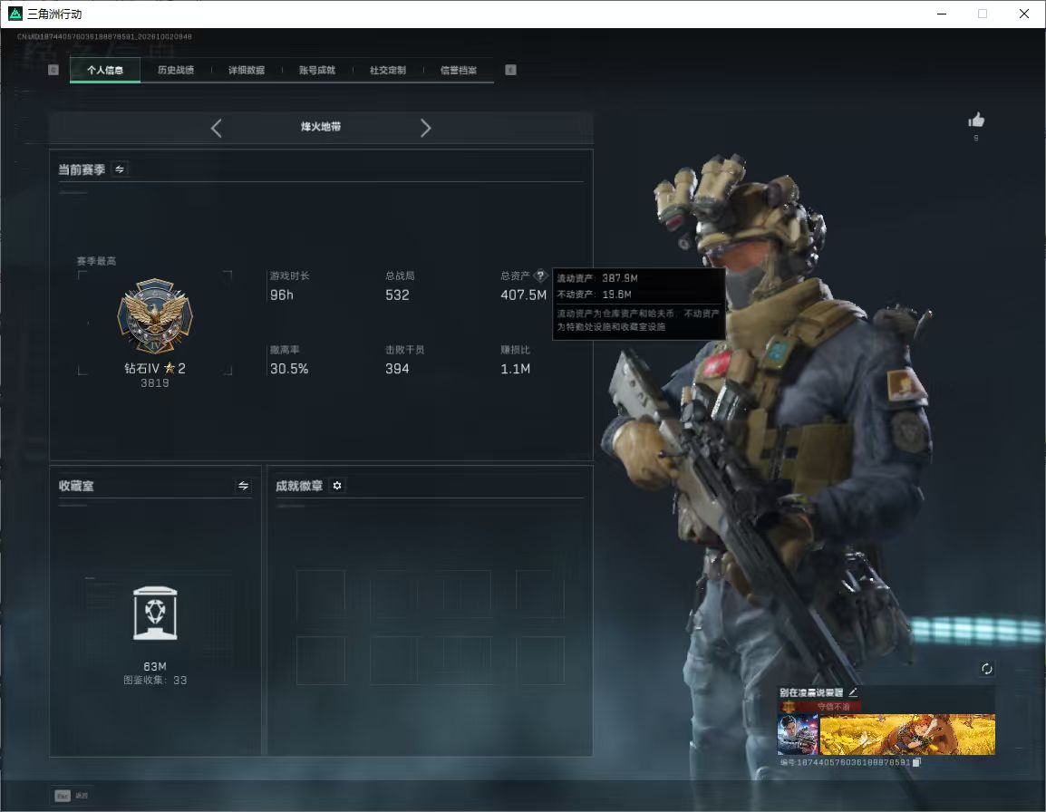
Task: Click the E next-tab key icon
Action: [x=510, y=70]
